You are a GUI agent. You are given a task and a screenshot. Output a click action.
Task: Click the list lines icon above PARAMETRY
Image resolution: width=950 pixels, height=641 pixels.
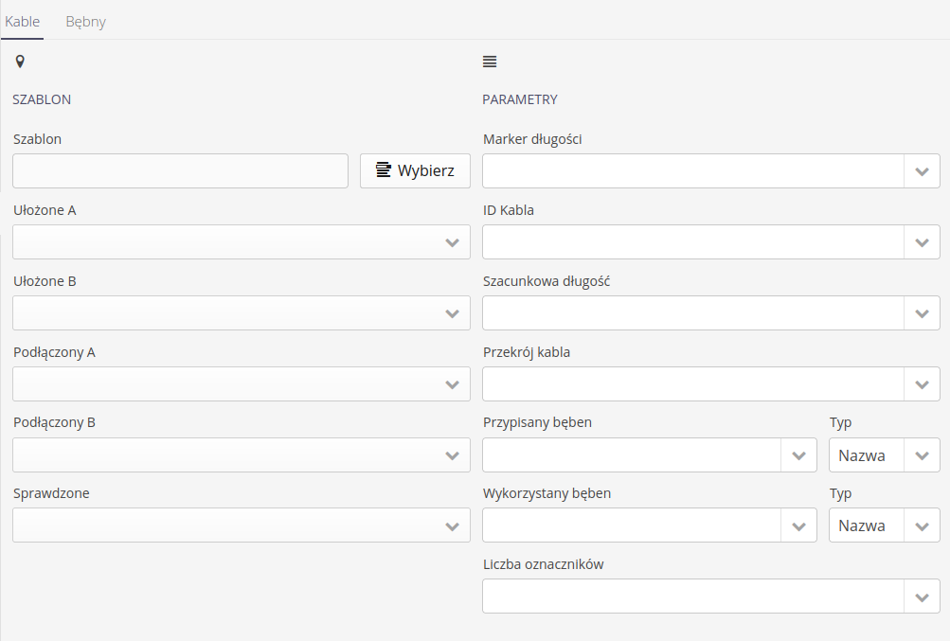[x=490, y=62]
